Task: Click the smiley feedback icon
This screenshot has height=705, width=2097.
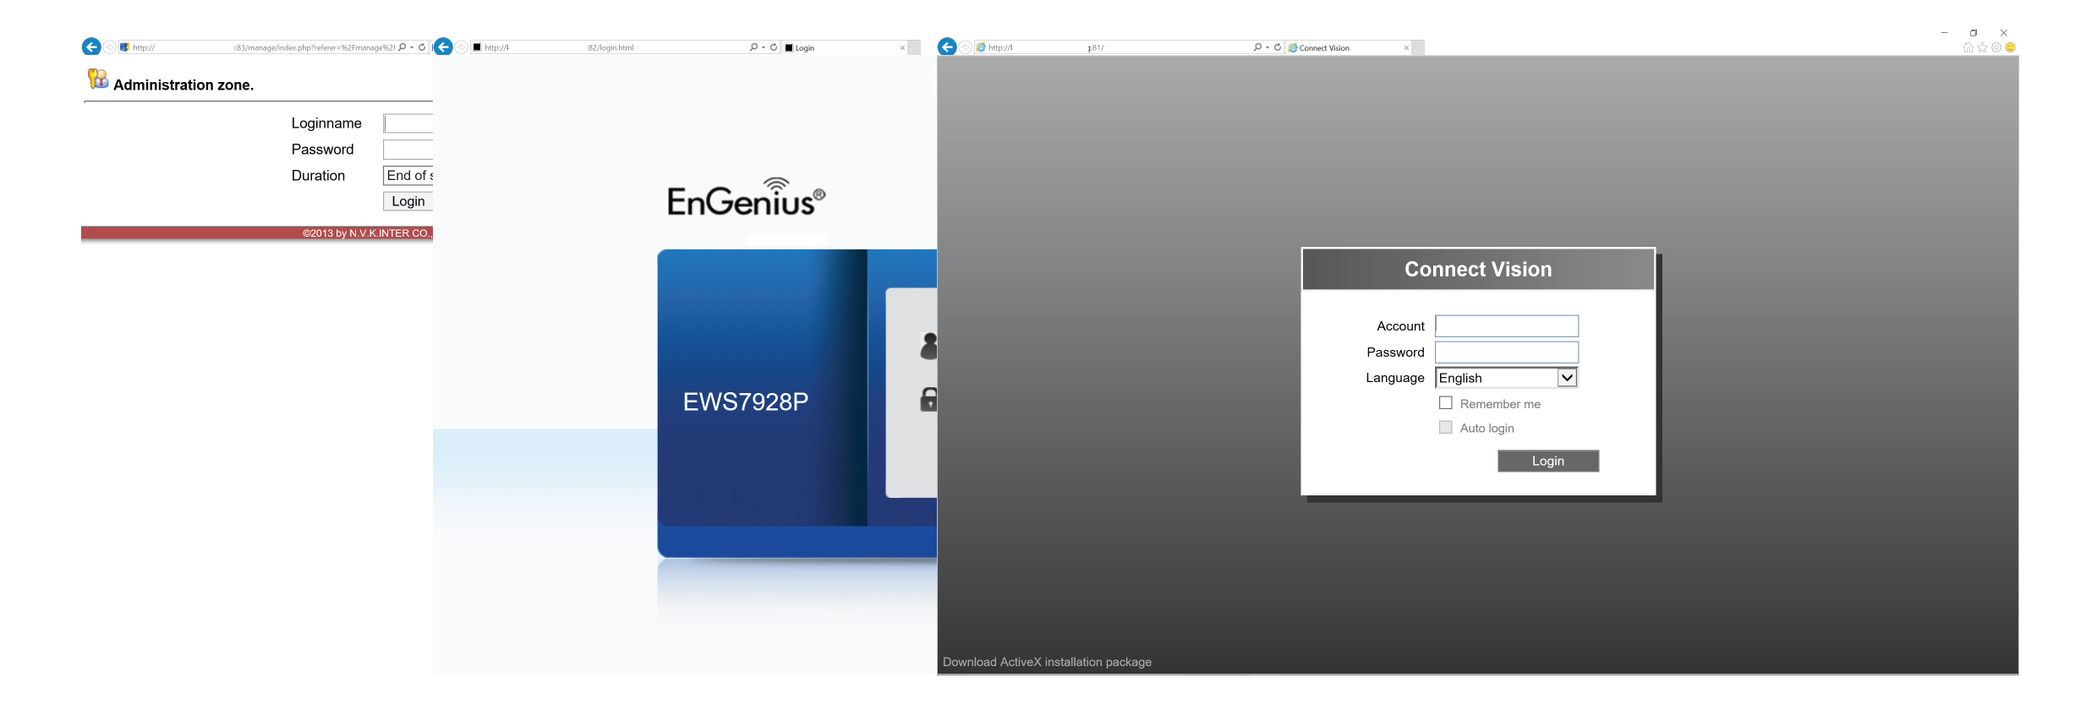Action: point(2011,47)
